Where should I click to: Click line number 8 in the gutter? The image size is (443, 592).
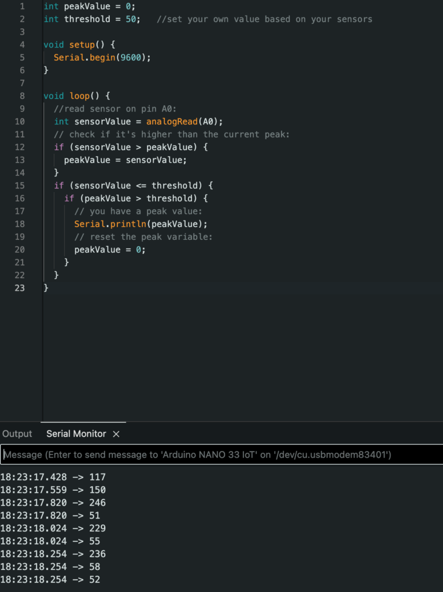(x=22, y=96)
